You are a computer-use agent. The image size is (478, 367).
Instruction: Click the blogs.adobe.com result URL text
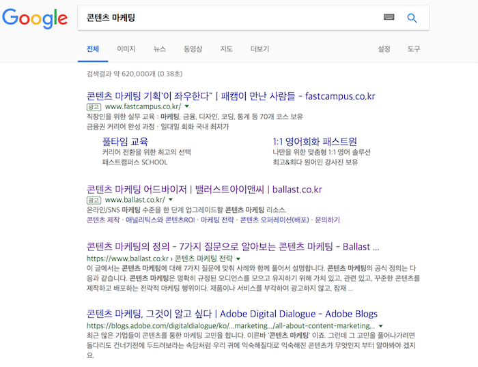coord(231,326)
